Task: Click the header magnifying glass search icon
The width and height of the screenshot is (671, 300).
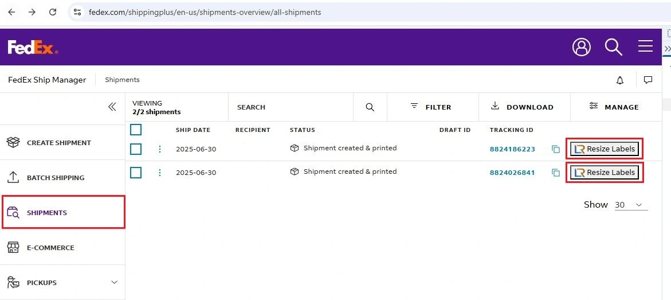Action: [x=613, y=47]
